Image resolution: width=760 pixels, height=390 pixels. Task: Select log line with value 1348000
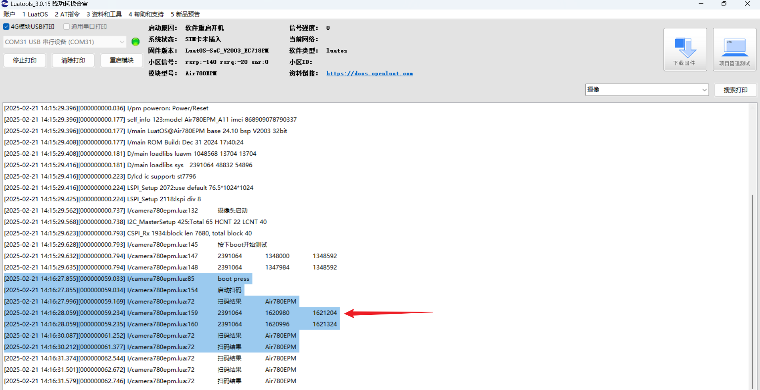click(171, 256)
